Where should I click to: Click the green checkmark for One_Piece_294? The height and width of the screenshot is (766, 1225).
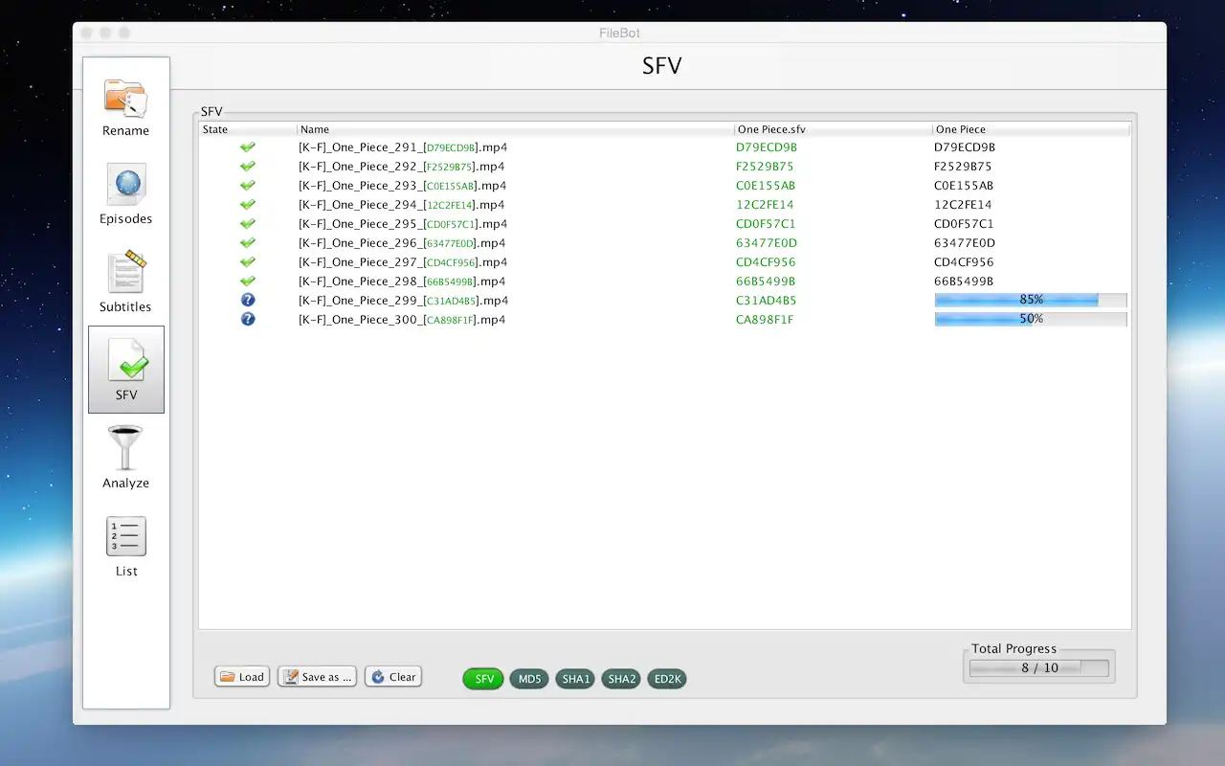coord(248,205)
